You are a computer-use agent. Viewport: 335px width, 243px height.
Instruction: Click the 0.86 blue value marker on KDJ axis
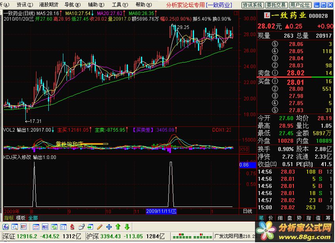[x=247, y=165]
